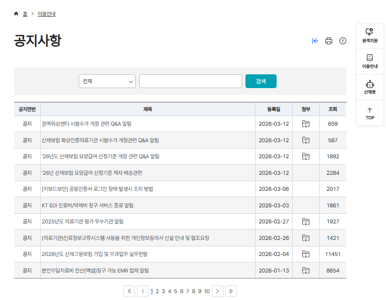This screenshot has height=300, width=386.
Task: Follow the 이용안내 breadcrumb link
Action: click(47, 14)
